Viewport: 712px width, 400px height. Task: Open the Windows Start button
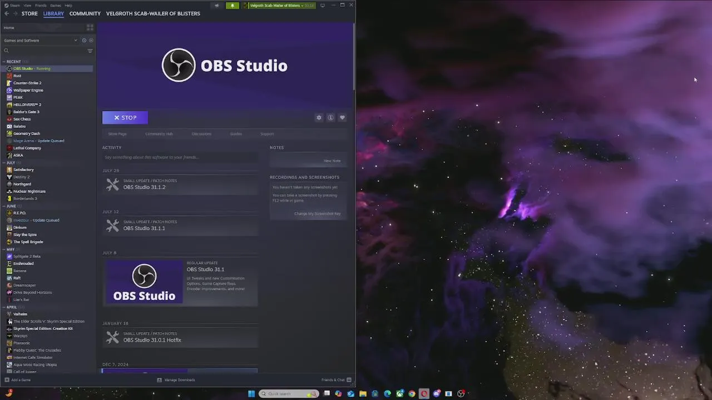point(251,394)
